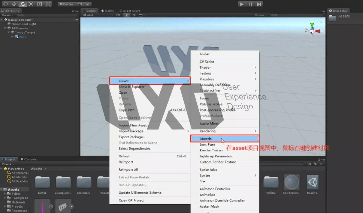Select the Rotate tool
Viewport: 363px width, 213px height.
(23, 4)
